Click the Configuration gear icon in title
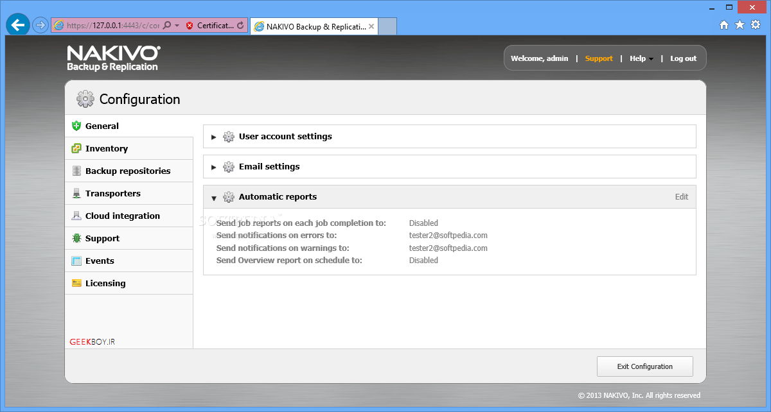Viewport: 771px width, 412px height. click(85, 99)
